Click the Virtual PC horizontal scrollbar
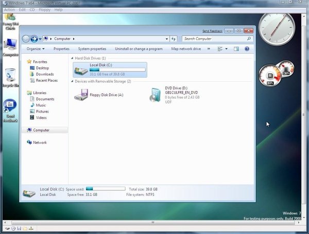The image size is (309, 234). click(153, 222)
